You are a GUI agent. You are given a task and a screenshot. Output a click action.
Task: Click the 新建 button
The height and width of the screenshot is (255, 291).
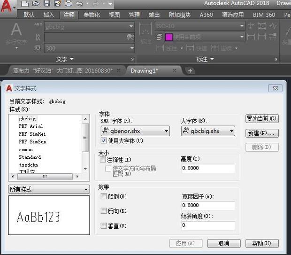tap(262, 133)
